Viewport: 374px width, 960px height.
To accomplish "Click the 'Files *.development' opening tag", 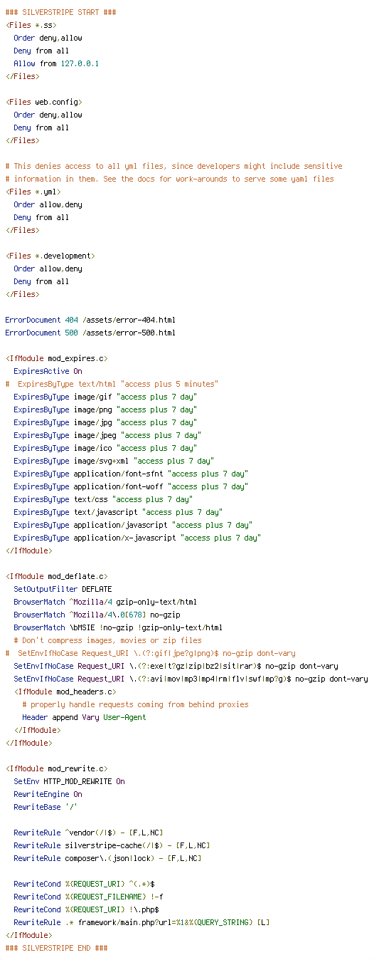I will (x=50, y=256).
